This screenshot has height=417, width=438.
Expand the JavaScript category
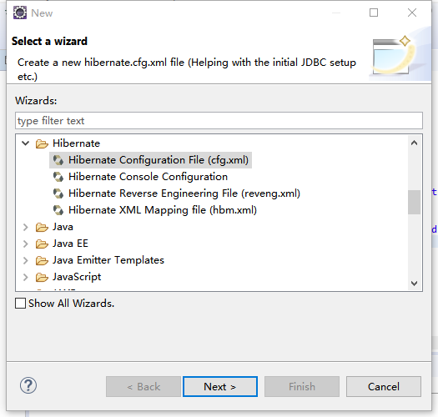(25, 277)
